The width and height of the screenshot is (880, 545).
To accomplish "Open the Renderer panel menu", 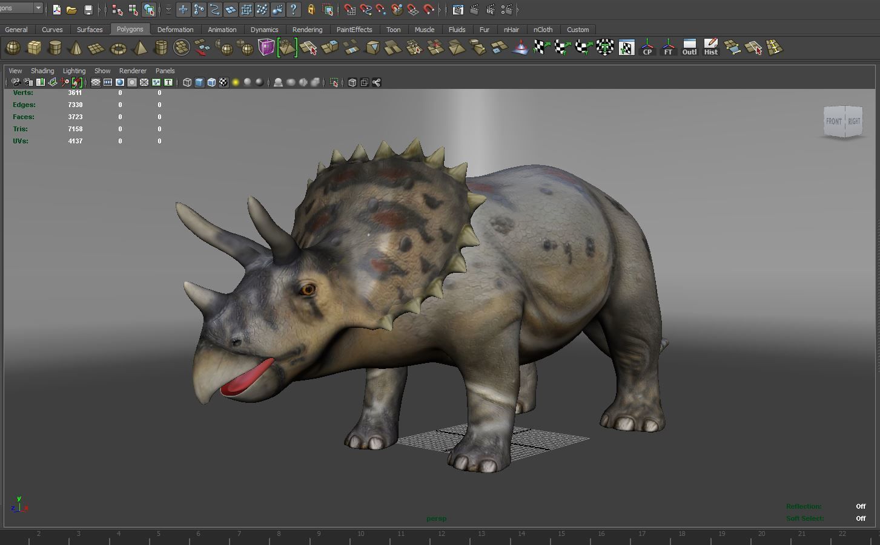I will 133,71.
